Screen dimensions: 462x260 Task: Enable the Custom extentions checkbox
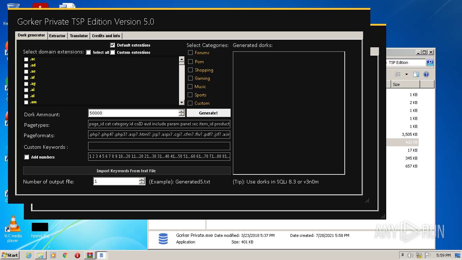click(x=113, y=52)
